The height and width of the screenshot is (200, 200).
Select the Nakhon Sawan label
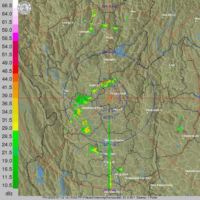tap(114, 140)
